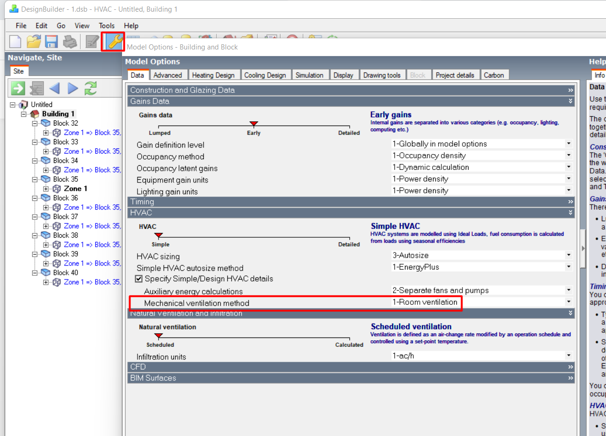Toggle Specify Simple/Design HVAC details checkbox
This screenshot has width=606, height=436.
point(139,279)
